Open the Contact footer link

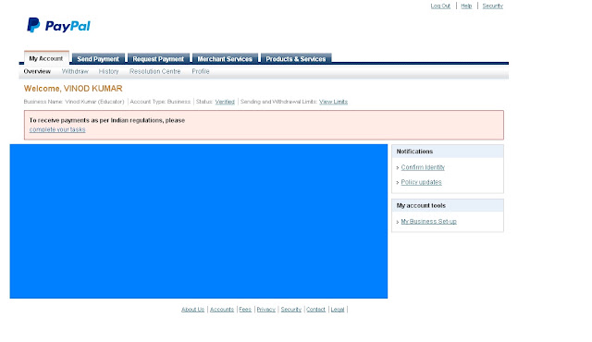coord(315,310)
